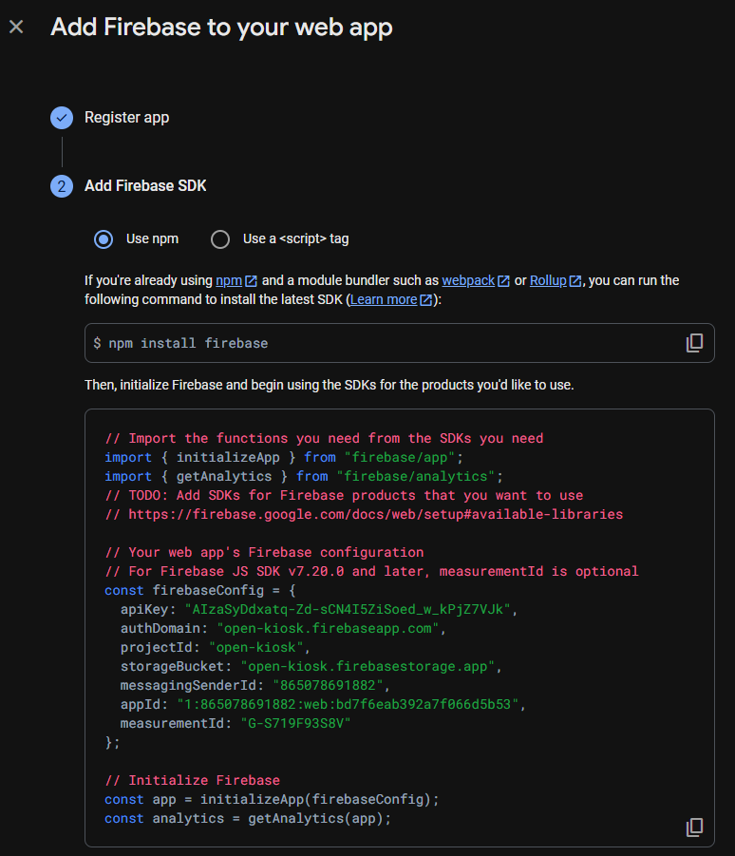The width and height of the screenshot is (735, 856).
Task: Click external-link icon next to npm
Action: click(251, 281)
